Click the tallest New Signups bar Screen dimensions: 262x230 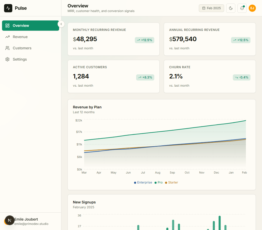pos(220,223)
